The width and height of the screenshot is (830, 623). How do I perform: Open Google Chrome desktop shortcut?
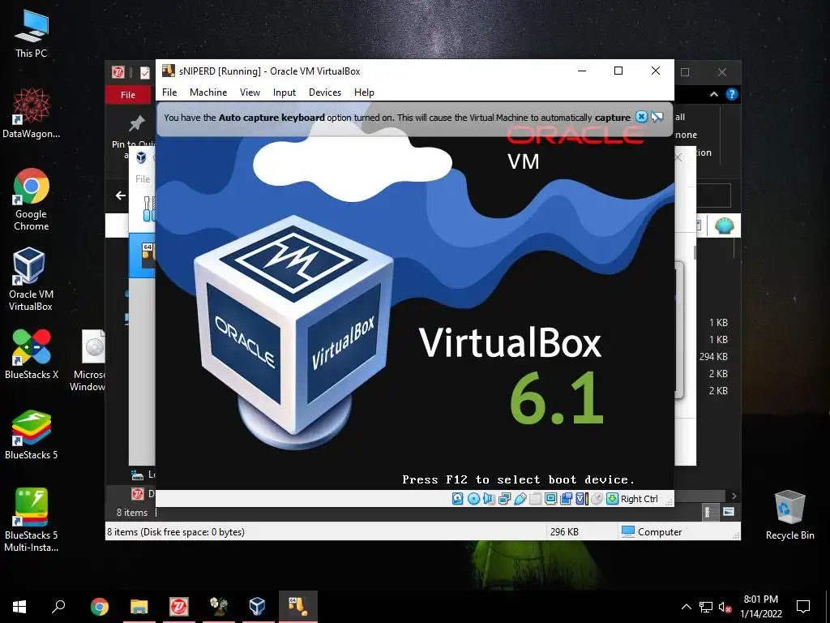point(31,200)
